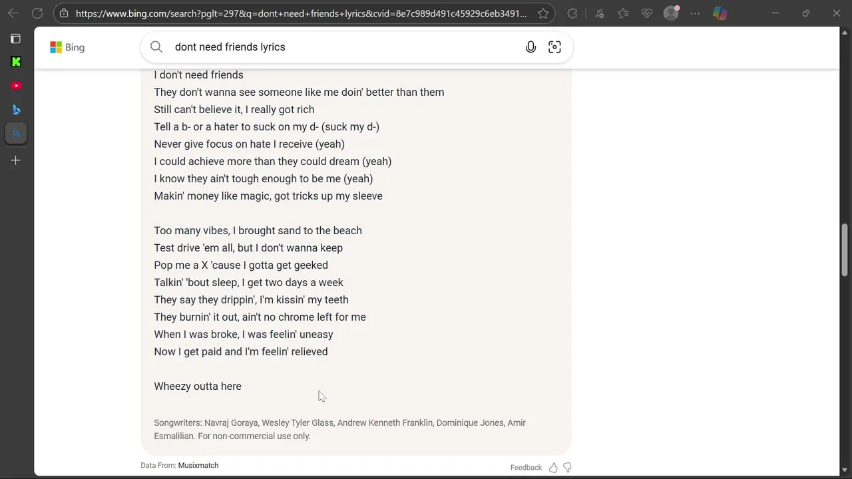
Task: Click the Bing logo home link
Action: [x=67, y=47]
